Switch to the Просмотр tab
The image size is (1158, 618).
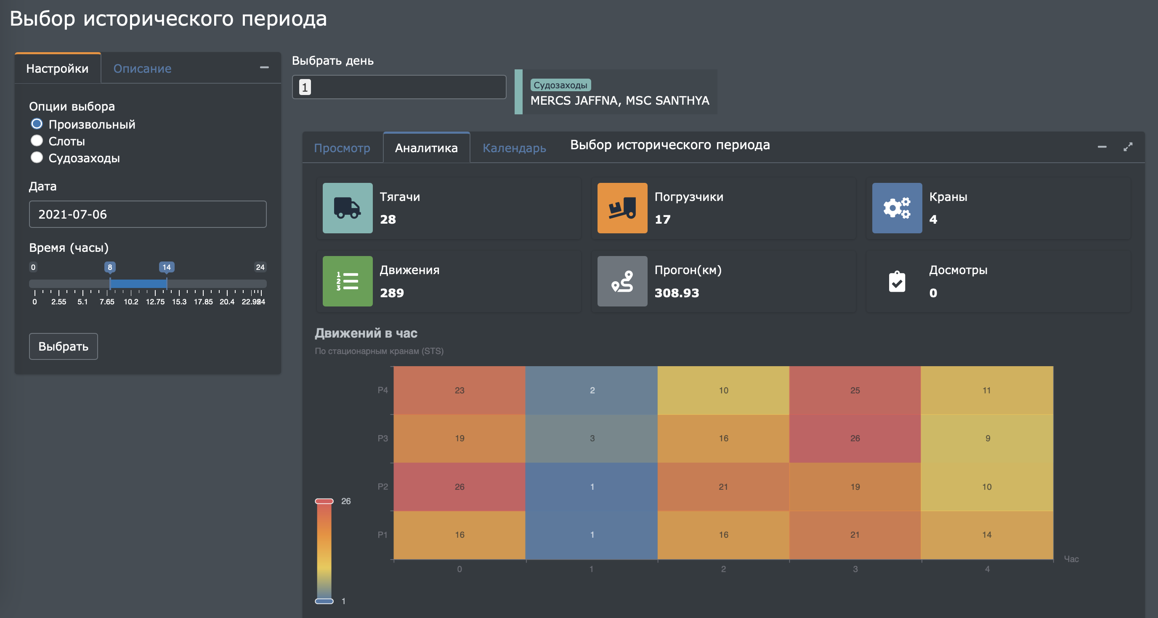click(342, 148)
